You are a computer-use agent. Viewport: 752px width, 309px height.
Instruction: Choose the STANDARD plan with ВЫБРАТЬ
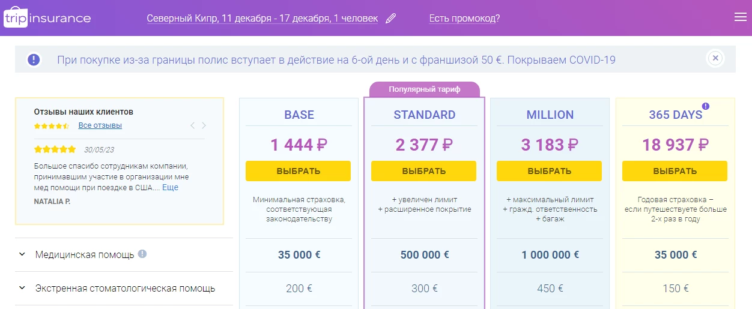coord(423,171)
